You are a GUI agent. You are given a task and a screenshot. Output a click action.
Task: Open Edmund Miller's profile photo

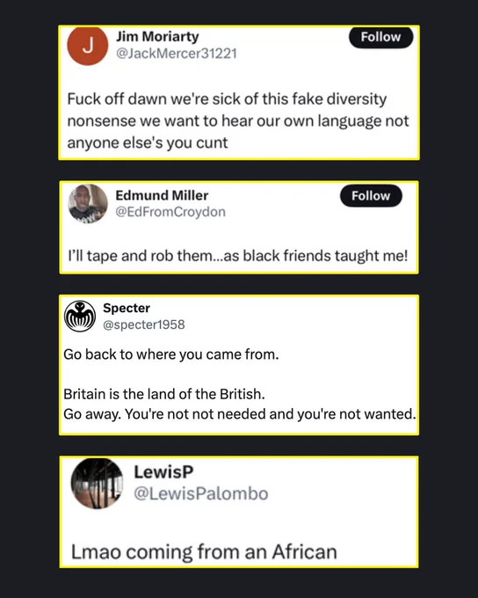coord(88,204)
